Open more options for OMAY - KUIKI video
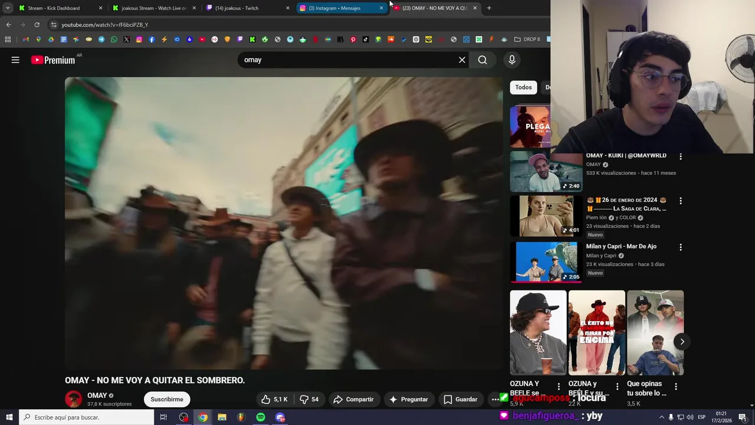The image size is (755, 425). pos(681,156)
